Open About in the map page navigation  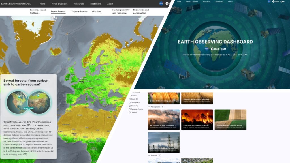110,4
